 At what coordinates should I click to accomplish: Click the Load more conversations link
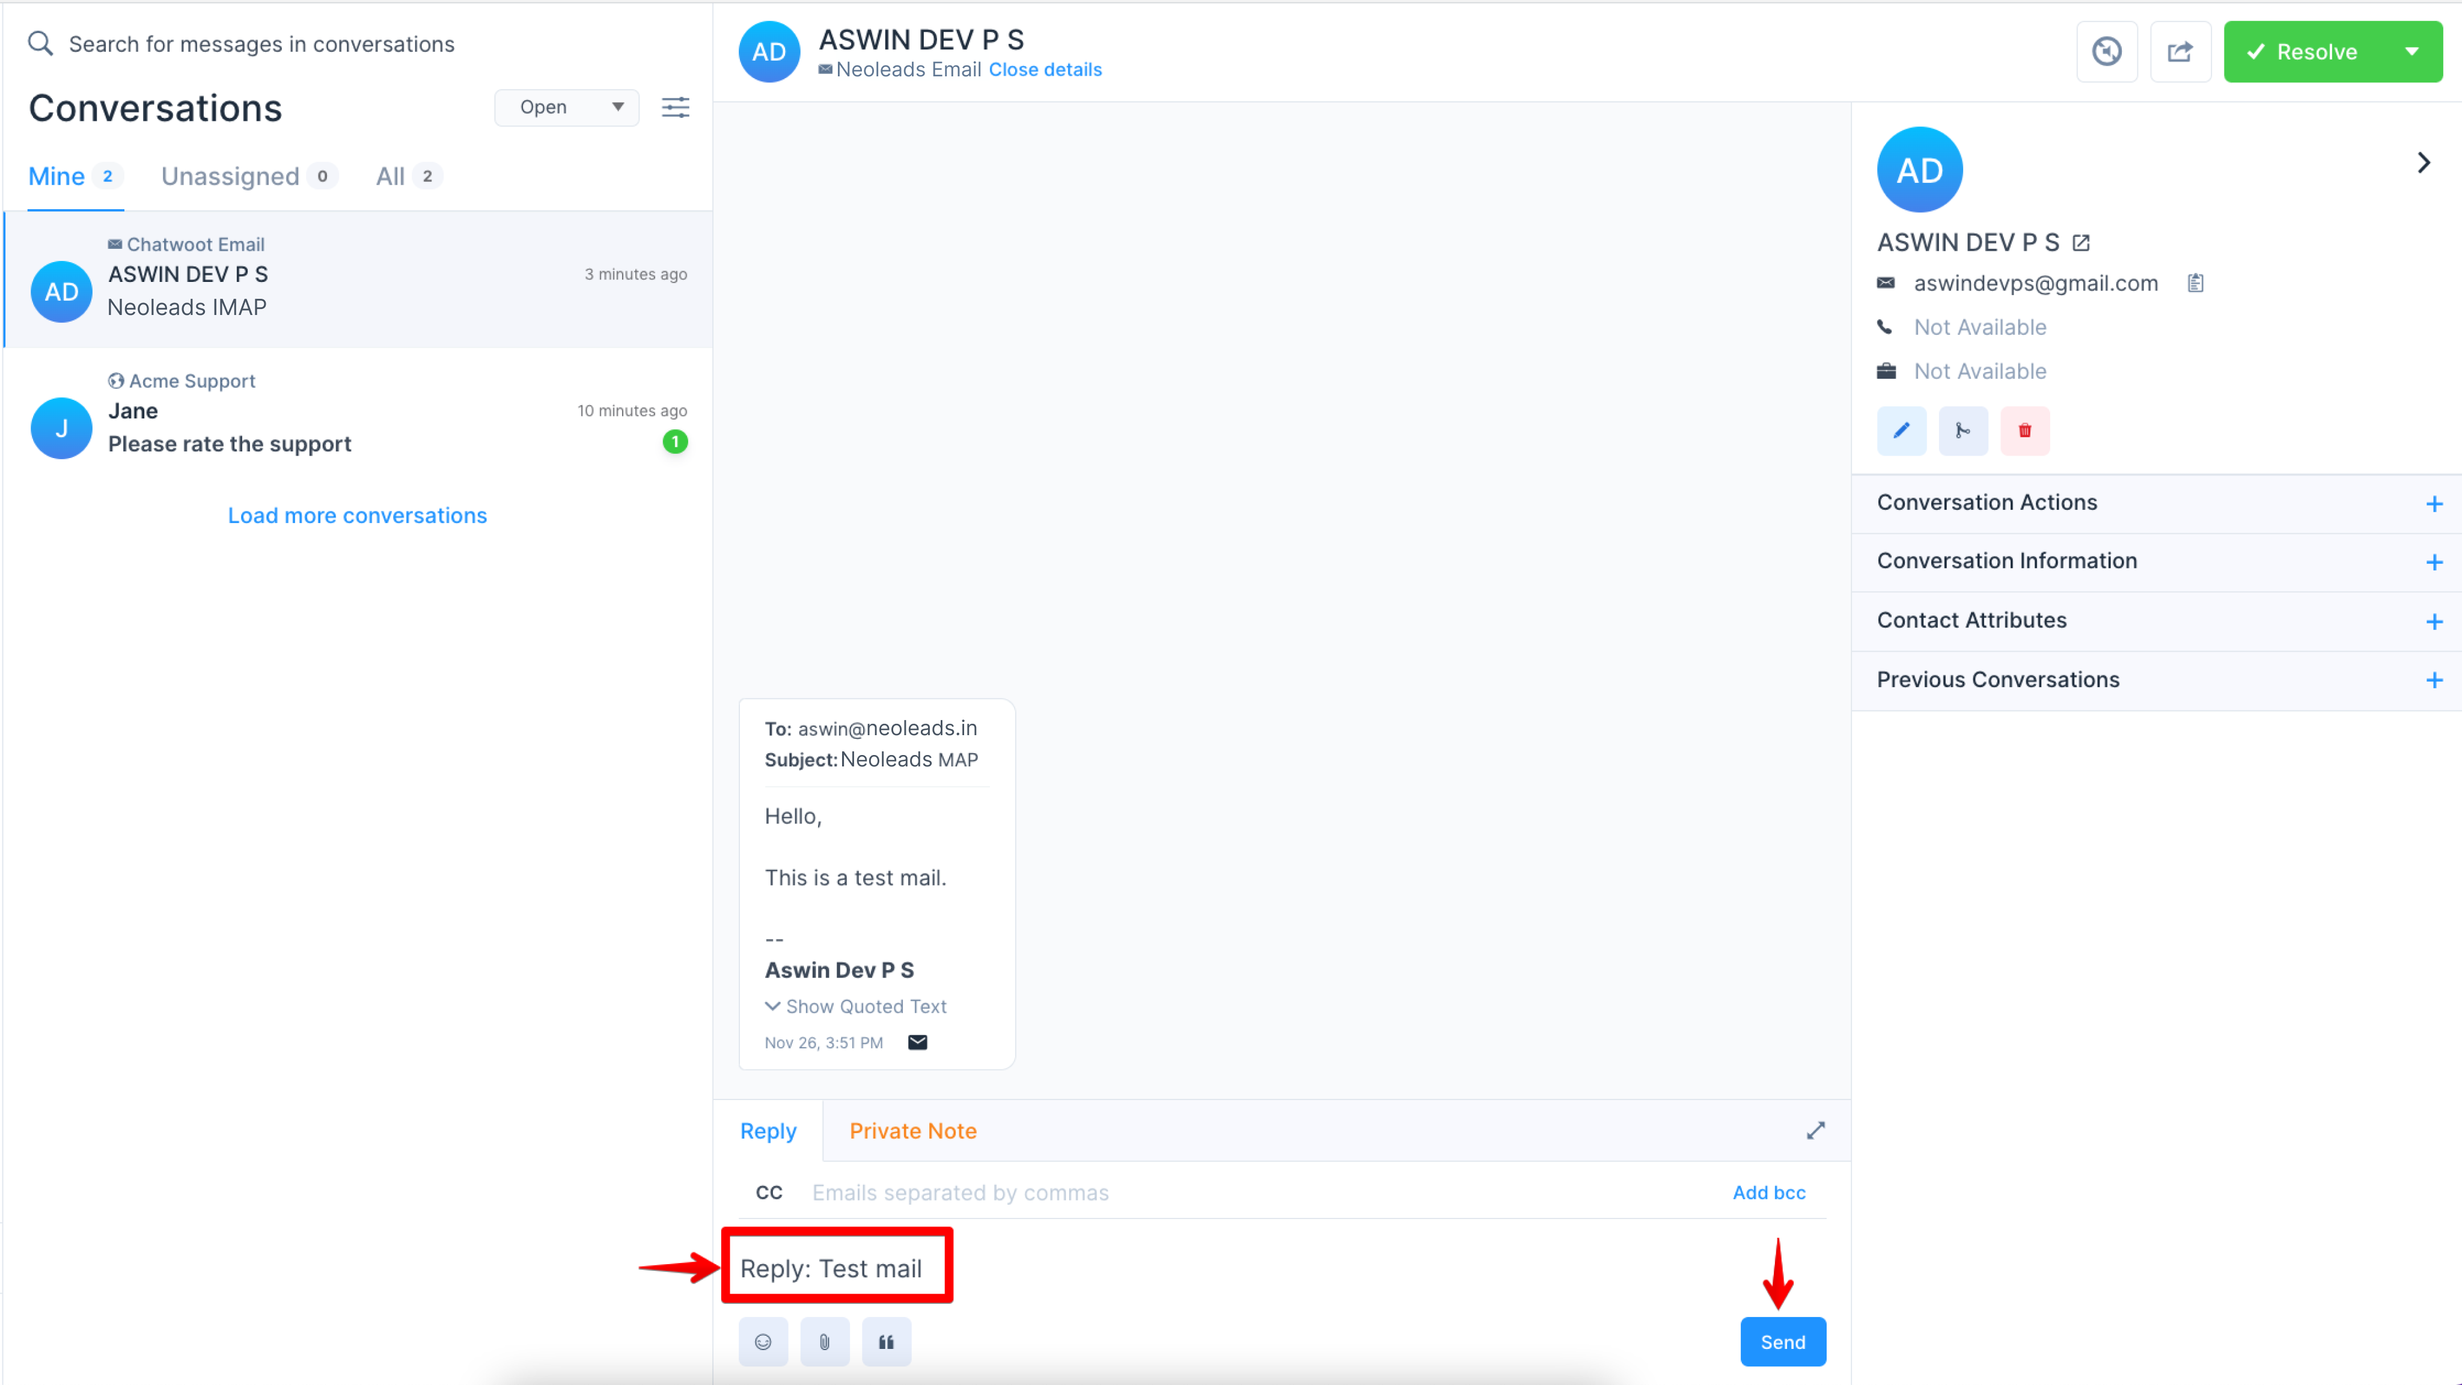(x=356, y=515)
